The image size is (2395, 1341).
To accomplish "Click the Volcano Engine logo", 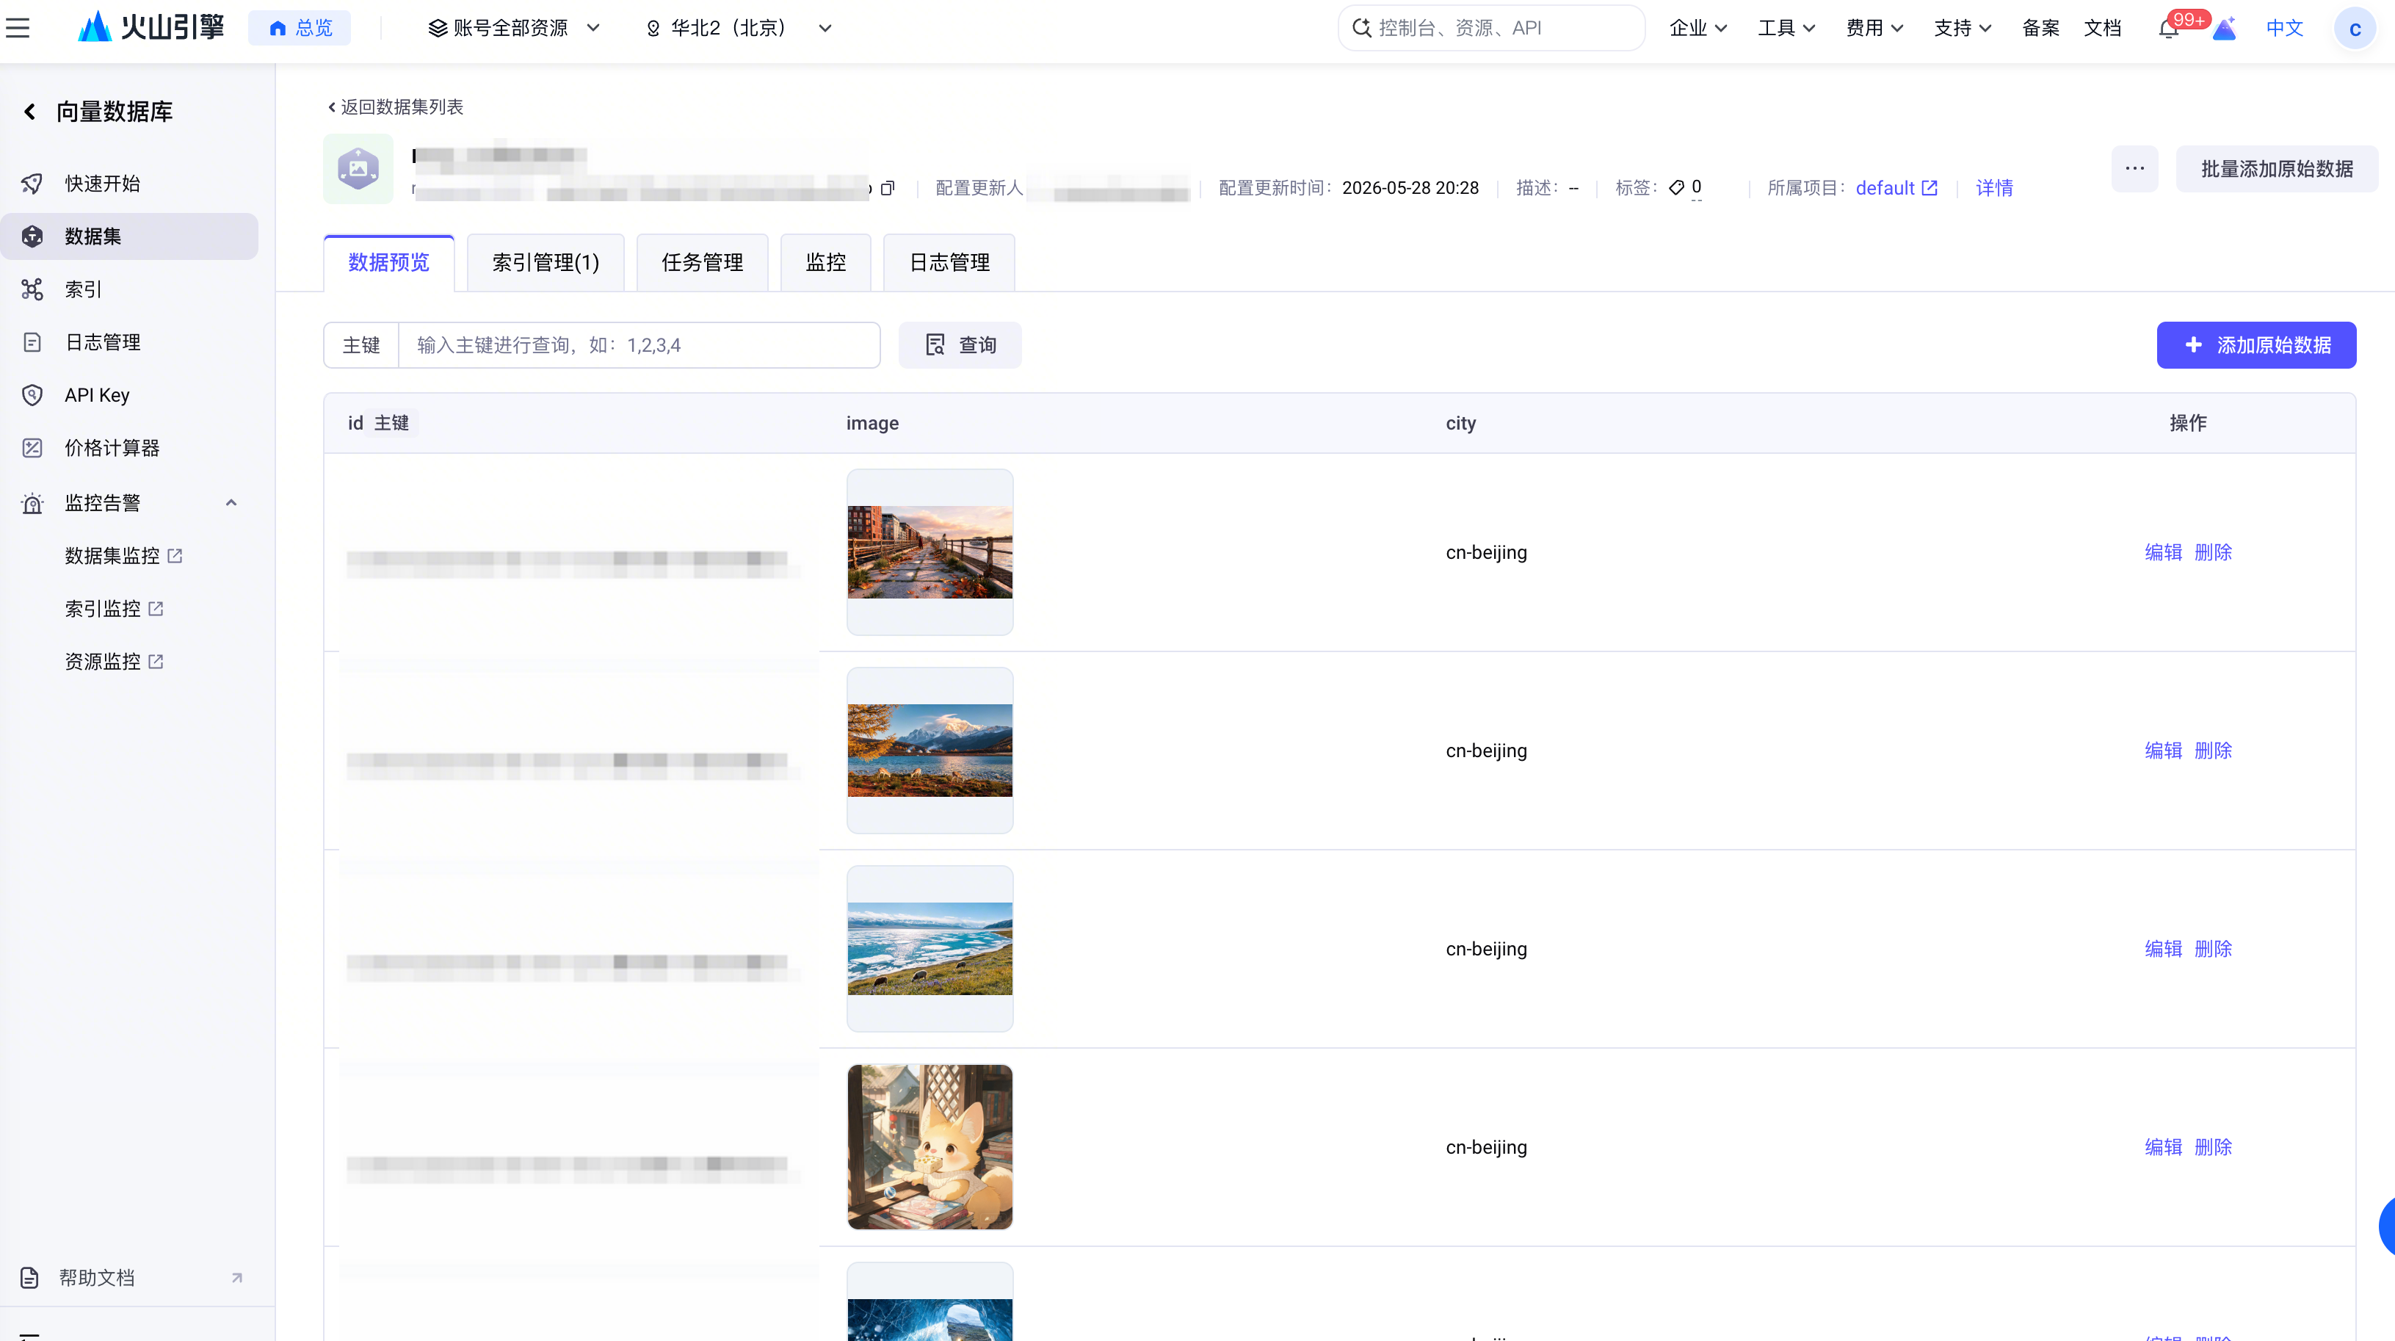I will click(x=151, y=28).
